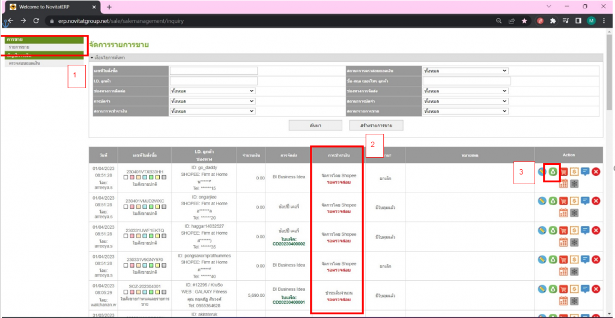Viewport: 615px width, 318px height.
Task: Click the orange calendar icon in first order row
Action: pyautogui.click(x=563, y=184)
